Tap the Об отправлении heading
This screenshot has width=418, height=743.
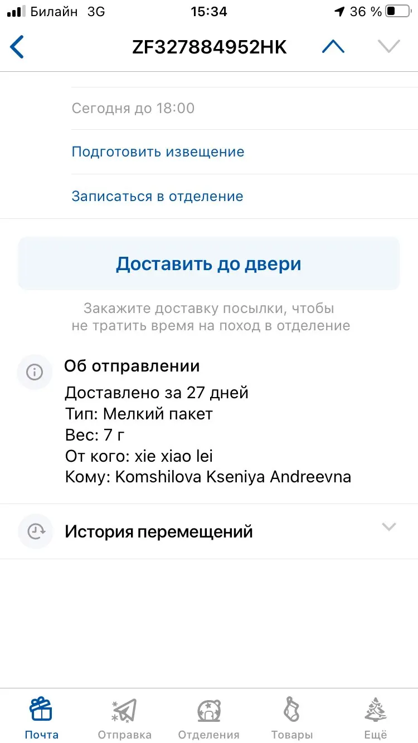[x=132, y=366]
